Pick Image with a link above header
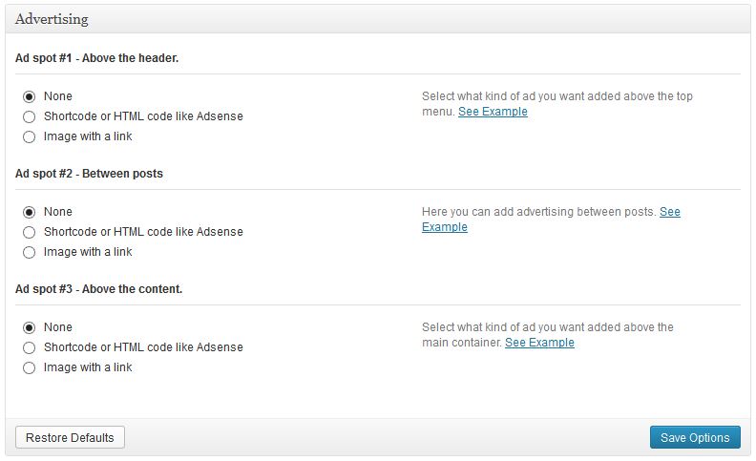Viewport: 756px width, 461px height. coord(29,136)
